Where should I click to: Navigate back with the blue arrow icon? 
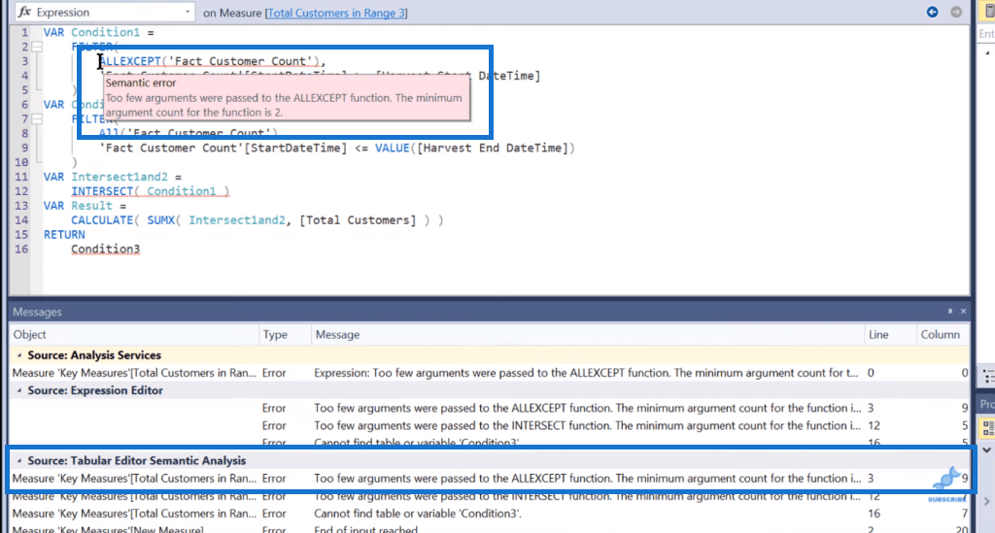932,12
